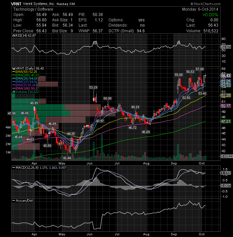Click the Prev Close value 56.43
233x237 pixels.
click(x=41, y=31)
